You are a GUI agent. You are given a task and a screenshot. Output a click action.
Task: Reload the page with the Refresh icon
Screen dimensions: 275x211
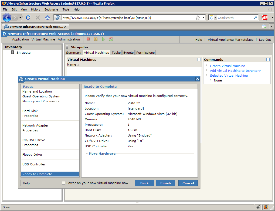[28, 18]
